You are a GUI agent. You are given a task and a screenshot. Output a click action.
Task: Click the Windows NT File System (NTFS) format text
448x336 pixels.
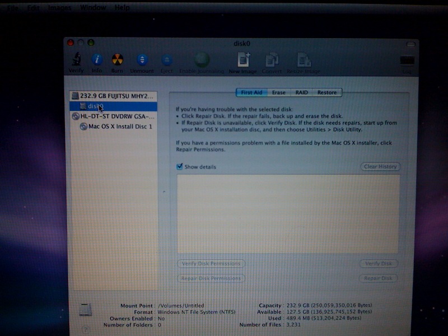[197, 312]
